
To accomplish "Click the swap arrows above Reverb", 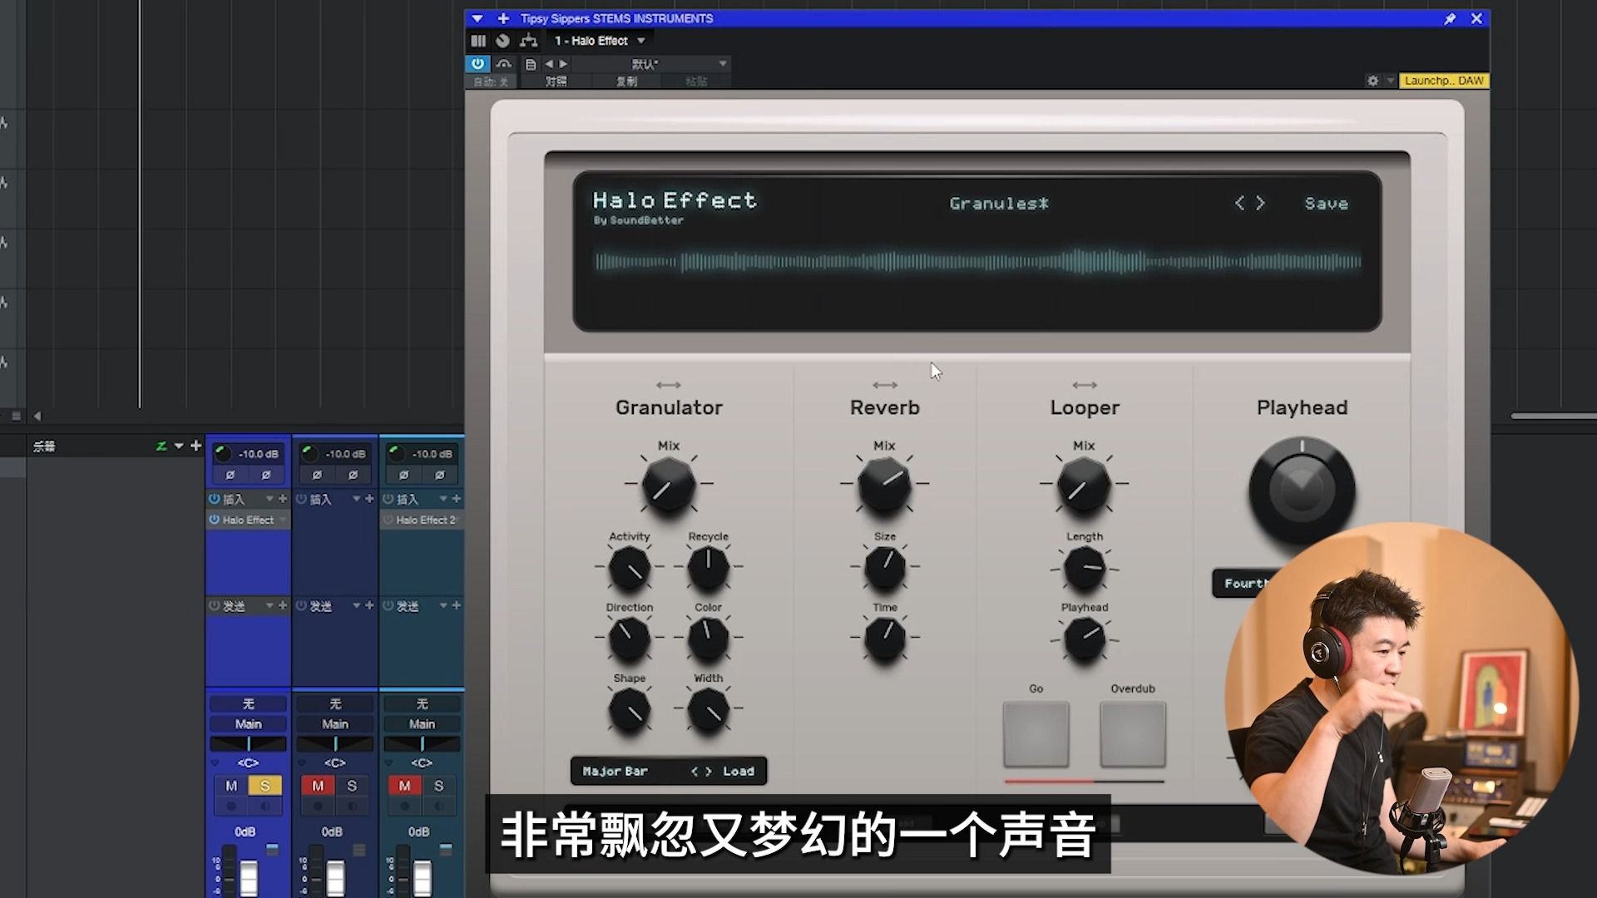I will 885,385.
